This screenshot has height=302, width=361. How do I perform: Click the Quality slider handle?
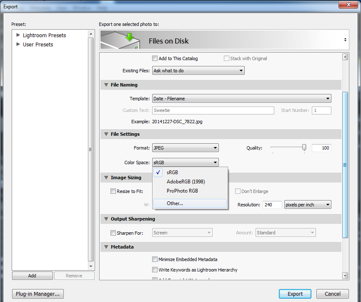point(304,147)
